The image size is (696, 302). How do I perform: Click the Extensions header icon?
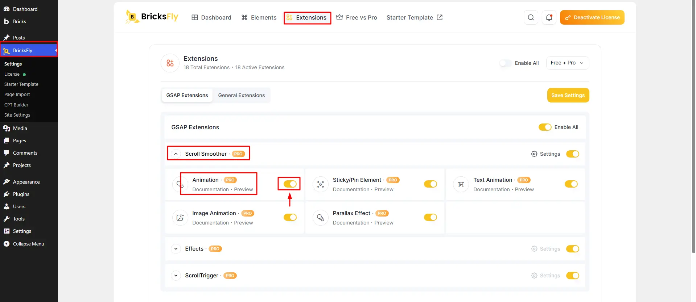(170, 63)
